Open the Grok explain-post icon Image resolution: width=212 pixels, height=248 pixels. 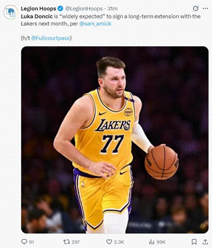196,8
